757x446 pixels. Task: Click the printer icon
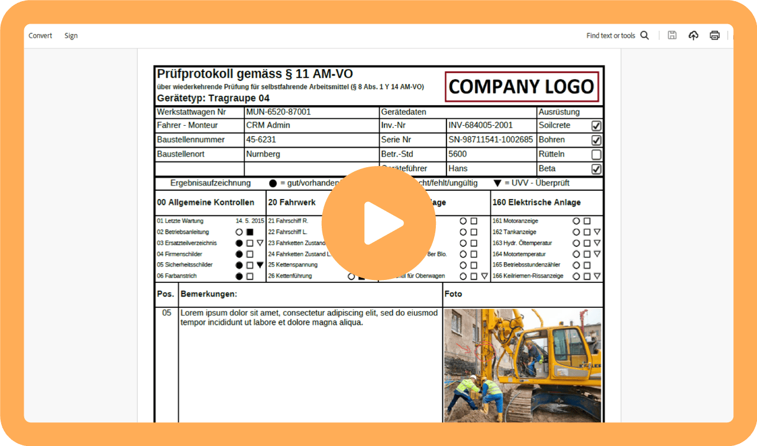(x=714, y=35)
